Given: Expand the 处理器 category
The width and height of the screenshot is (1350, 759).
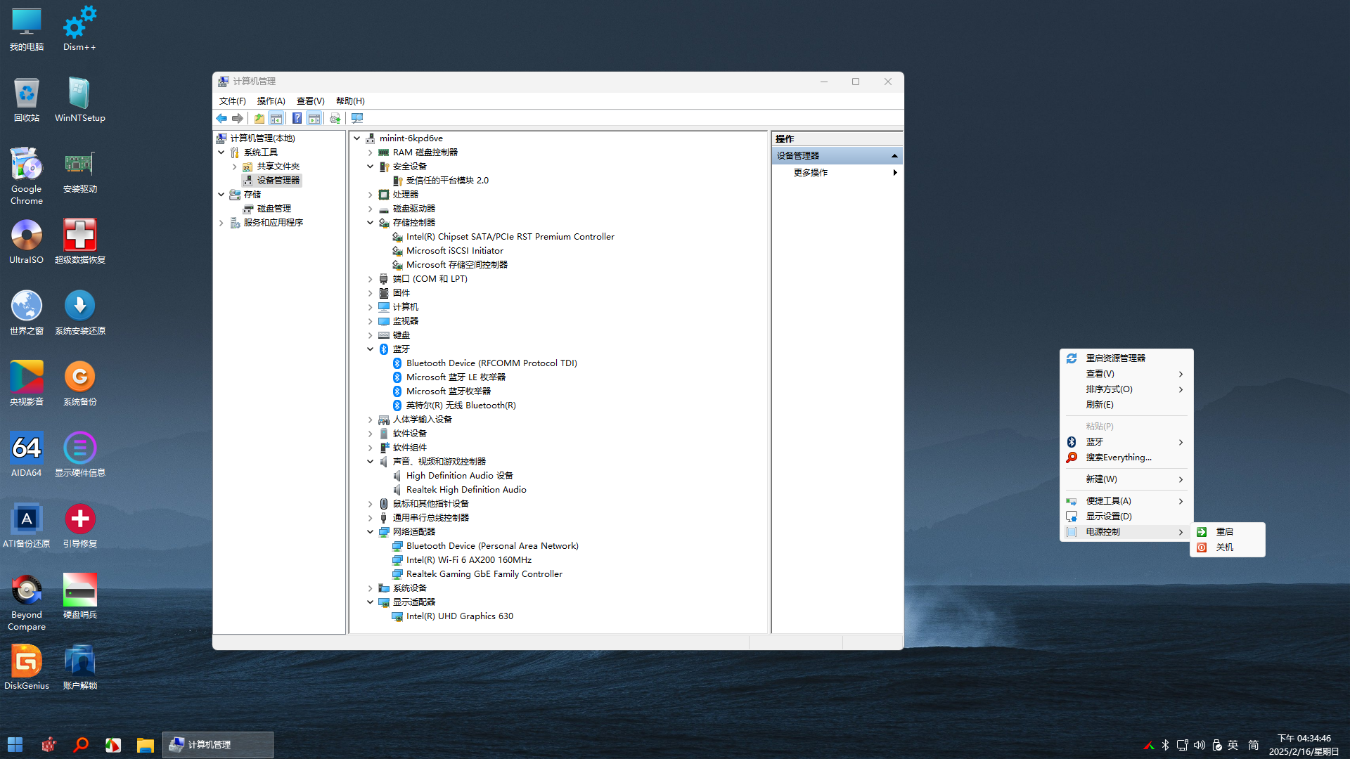Looking at the screenshot, I should tap(371, 195).
